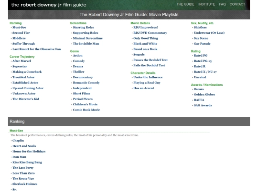Open the Minimal Screentime playlist
This screenshot has width=258, height=193.
(x=88, y=38)
